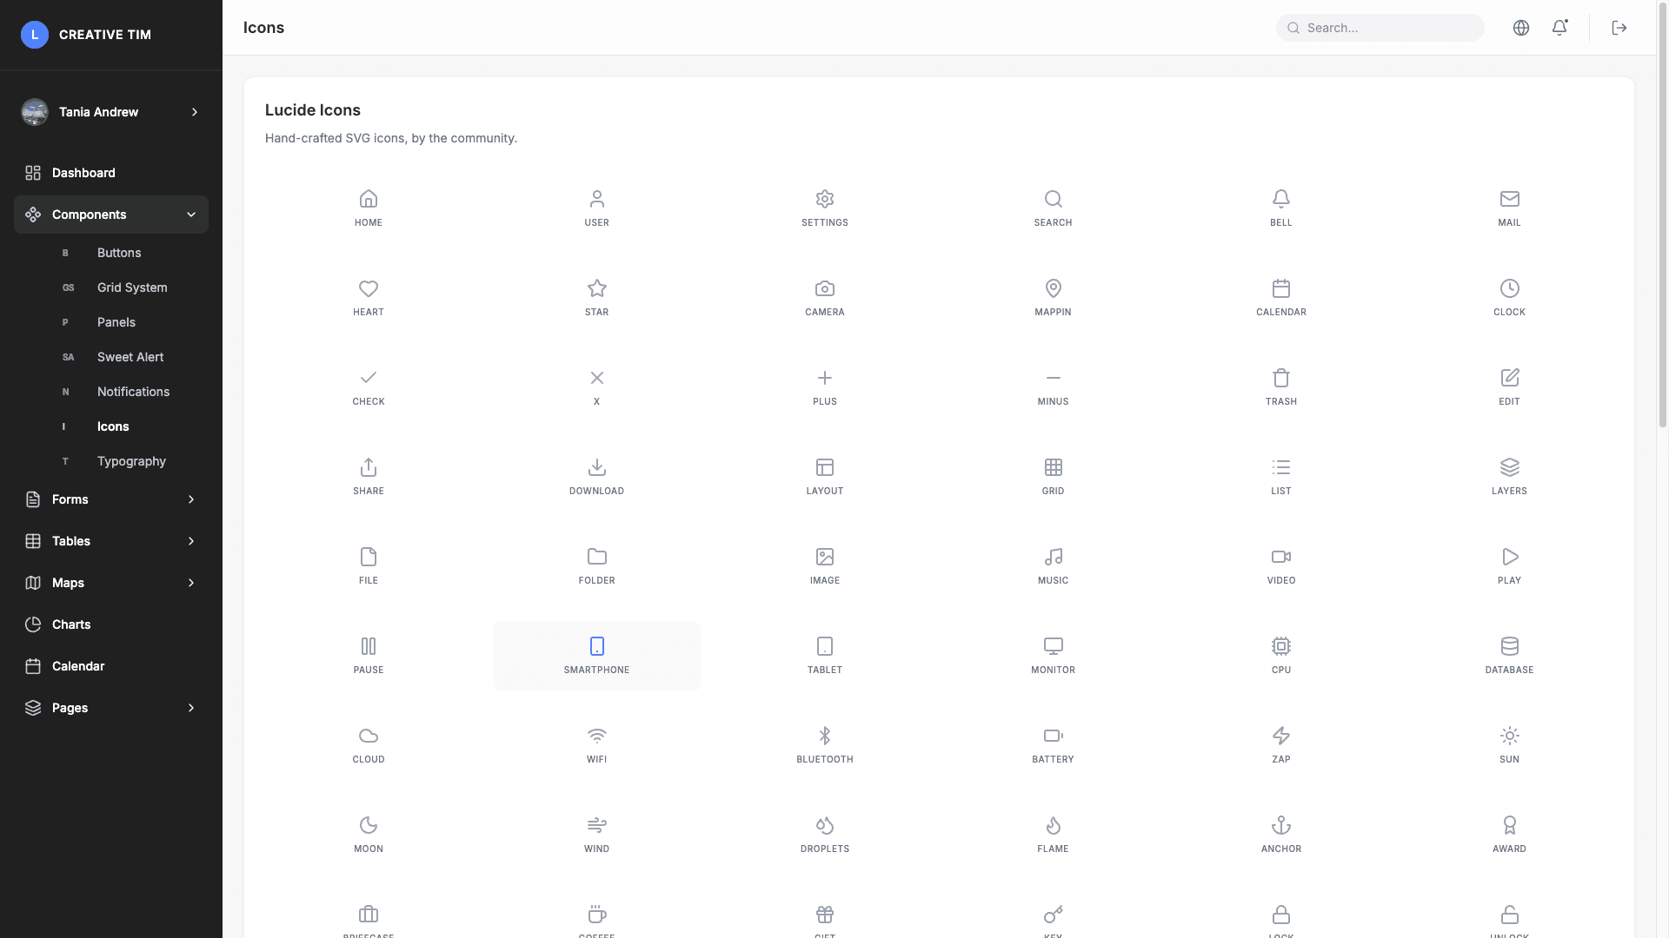
Task: Click the Droplets icon
Action: coord(824,832)
